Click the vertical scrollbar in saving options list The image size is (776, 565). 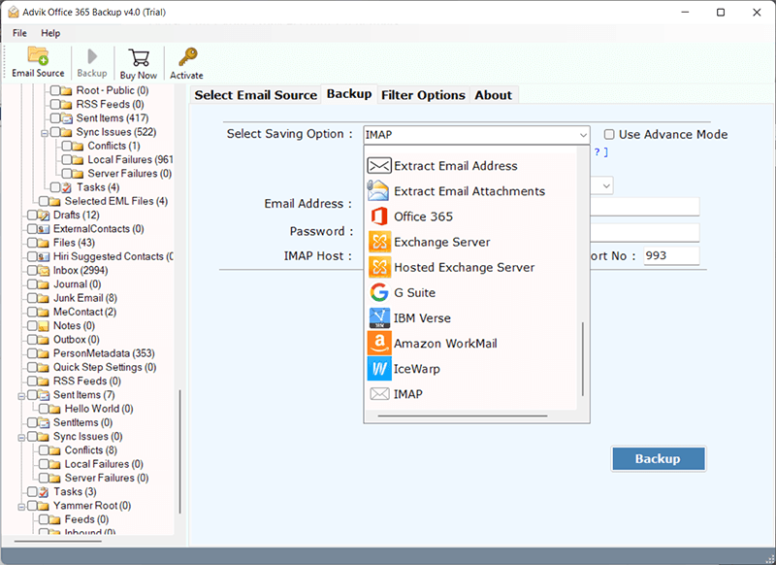(583, 359)
